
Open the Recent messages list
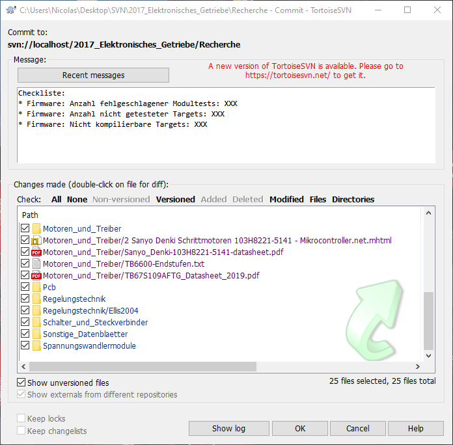(x=93, y=75)
